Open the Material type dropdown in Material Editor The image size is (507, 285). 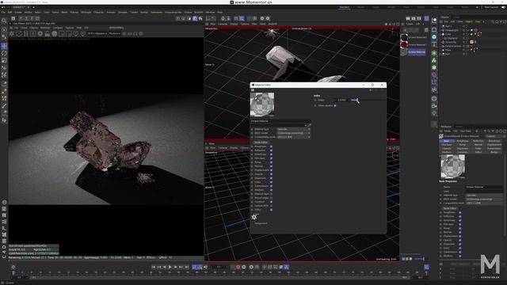293,129
